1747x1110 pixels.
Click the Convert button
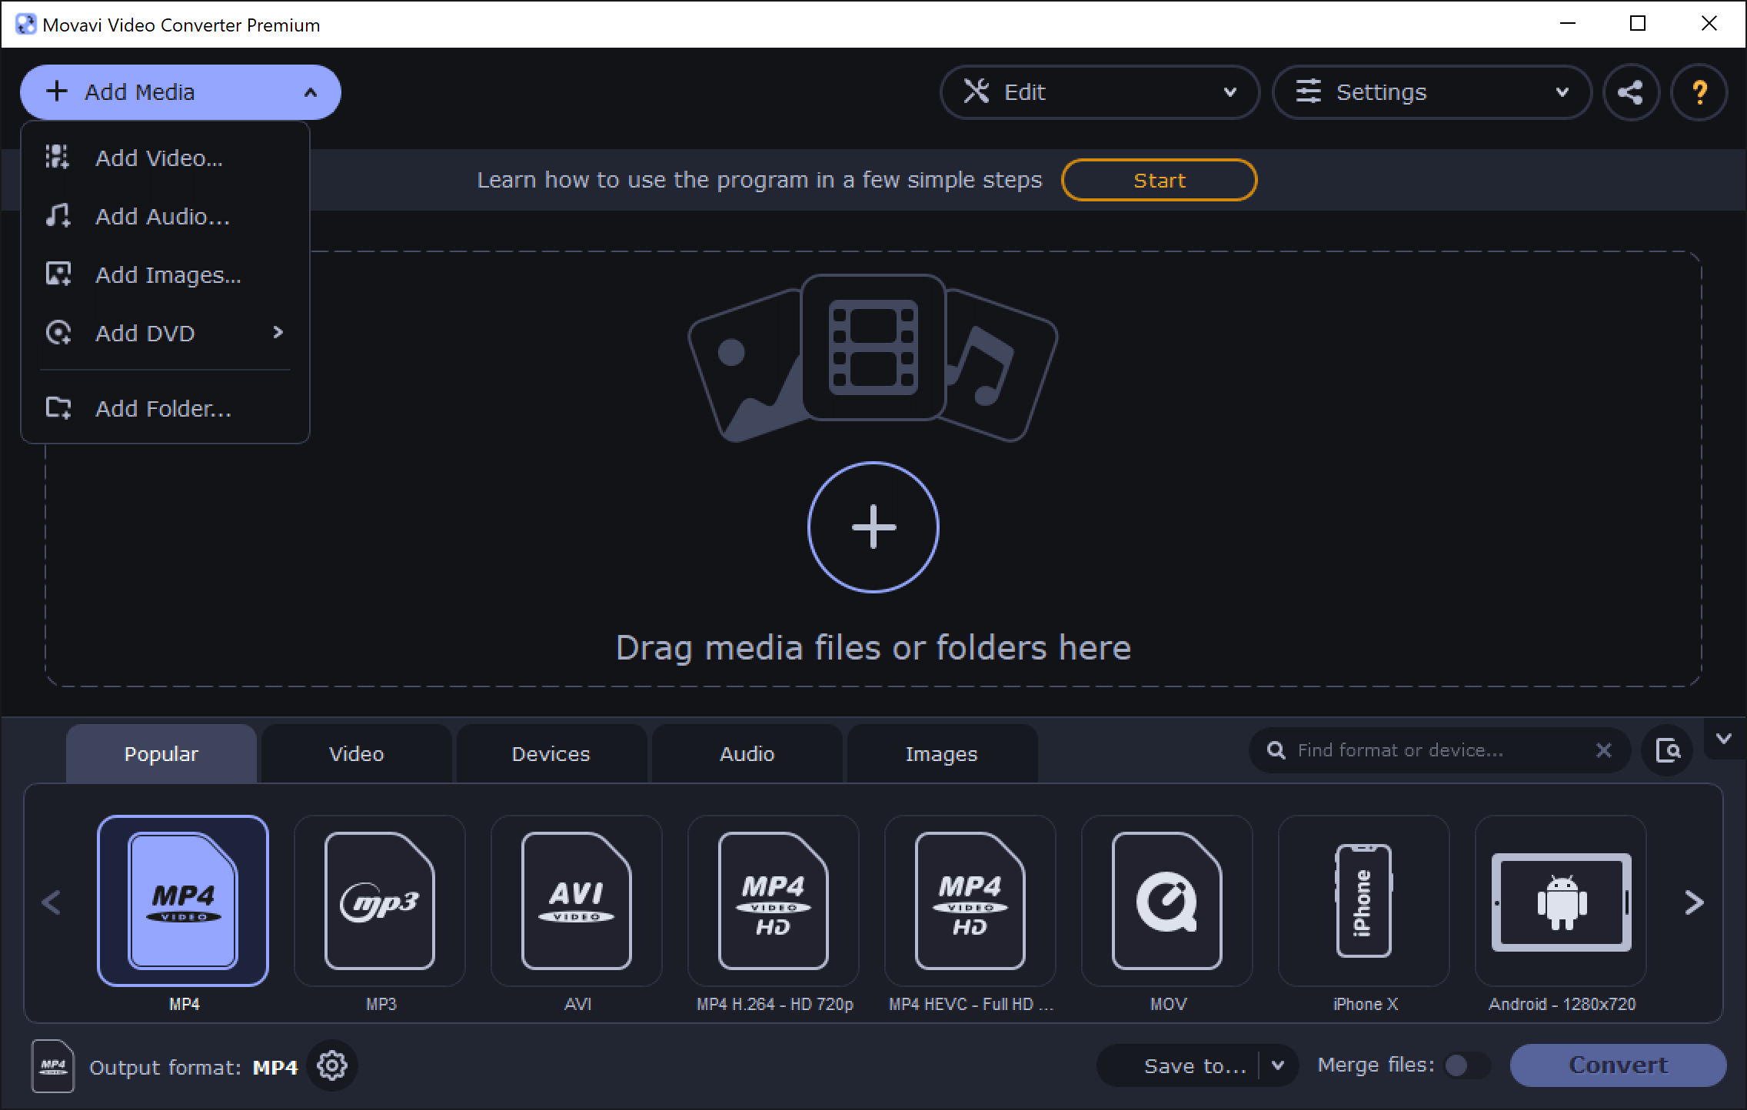(1618, 1065)
